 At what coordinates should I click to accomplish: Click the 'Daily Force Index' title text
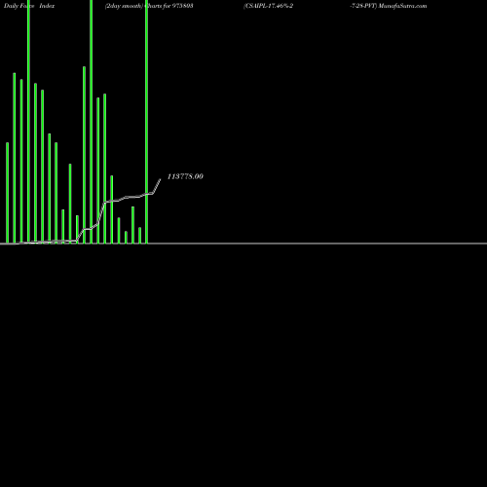(29, 6)
